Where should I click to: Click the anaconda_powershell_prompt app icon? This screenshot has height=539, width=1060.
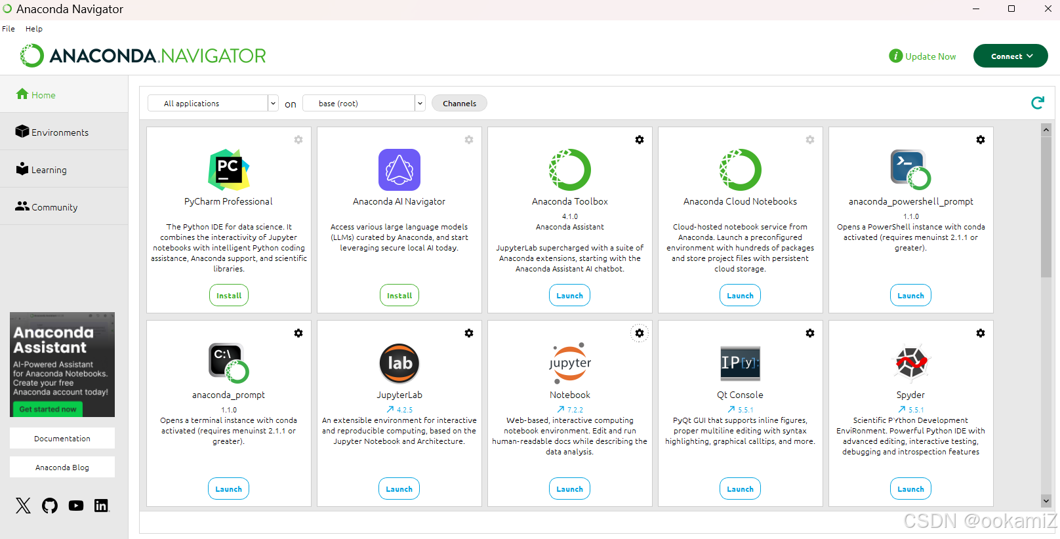tap(911, 170)
